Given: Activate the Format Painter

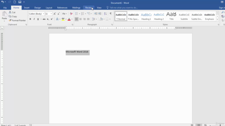Looking at the screenshot, I should [x=17, y=20].
